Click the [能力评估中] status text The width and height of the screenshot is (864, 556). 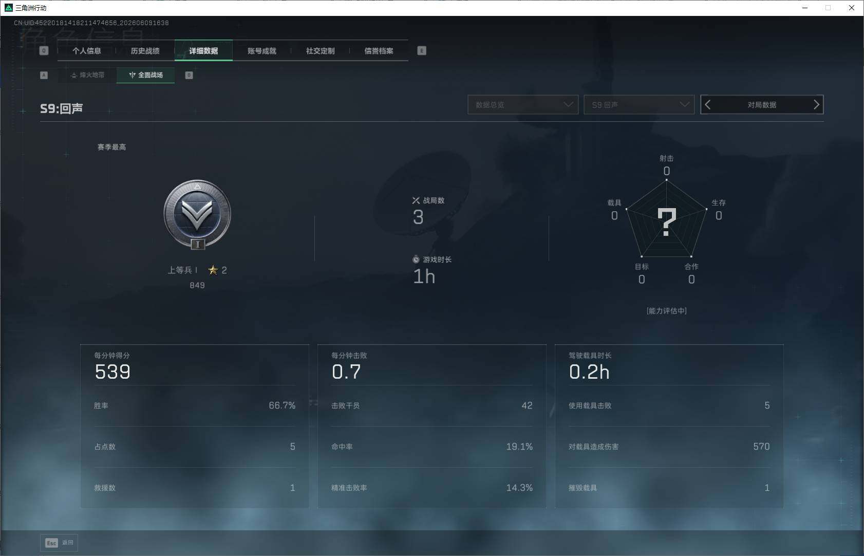(667, 311)
